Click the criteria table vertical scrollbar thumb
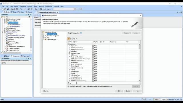 (140, 47)
